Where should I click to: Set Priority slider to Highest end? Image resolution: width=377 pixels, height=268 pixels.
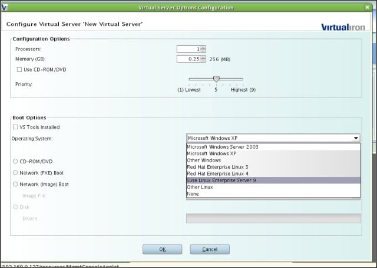click(x=243, y=79)
